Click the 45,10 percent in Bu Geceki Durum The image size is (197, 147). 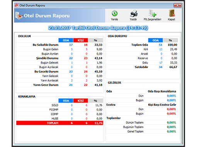[98, 72]
